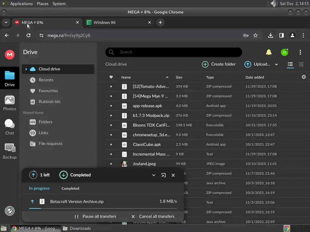Viewport: 310px width, 232px height.
Task: Select the MEGA 8% tab
Action: click(47, 22)
